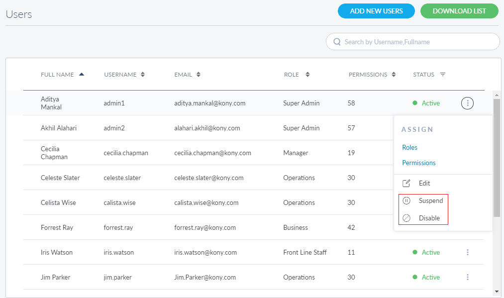This screenshot has height=298, width=504.
Task: Open the kebab menu for Iris Watson
Action: 468,252
